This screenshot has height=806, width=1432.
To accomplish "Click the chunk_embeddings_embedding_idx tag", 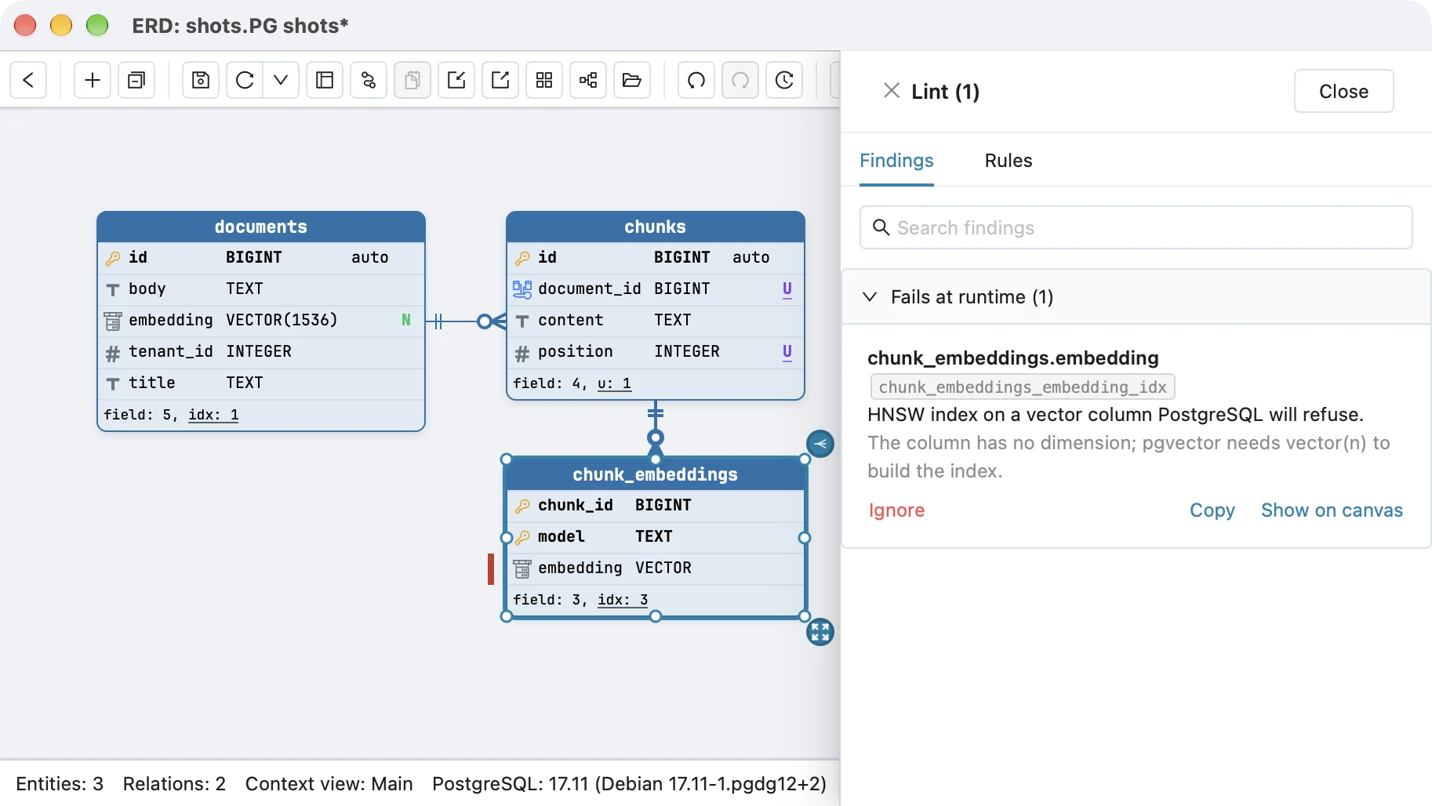I will pyautogui.click(x=1023, y=387).
